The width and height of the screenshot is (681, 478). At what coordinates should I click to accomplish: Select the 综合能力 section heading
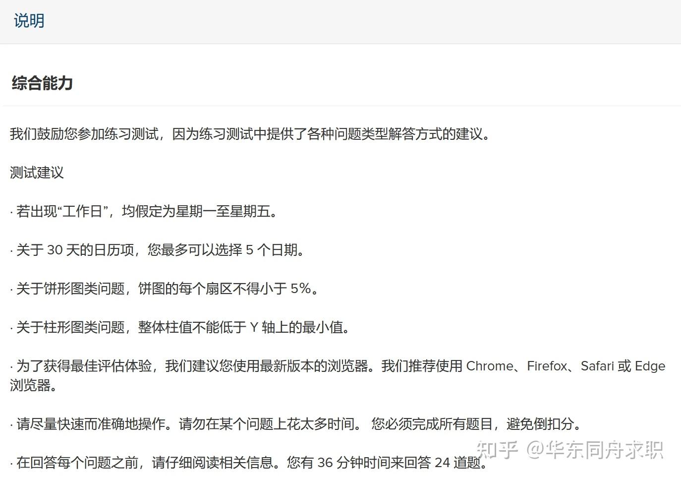[x=41, y=83]
